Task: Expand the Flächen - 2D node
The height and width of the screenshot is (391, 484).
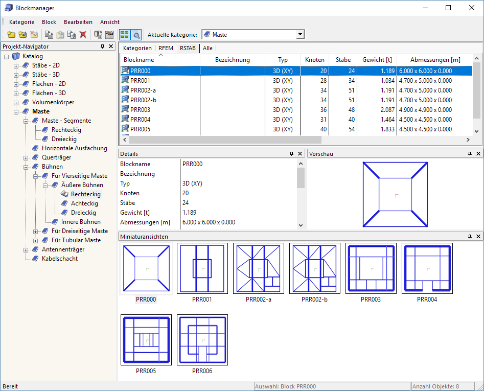Action: [x=16, y=84]
